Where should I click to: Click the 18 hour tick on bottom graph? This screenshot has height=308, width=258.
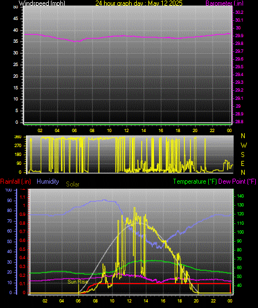tap(179, 301)
